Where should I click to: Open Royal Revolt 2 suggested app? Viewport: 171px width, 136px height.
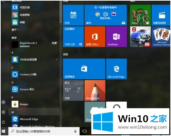coord(35,44)
